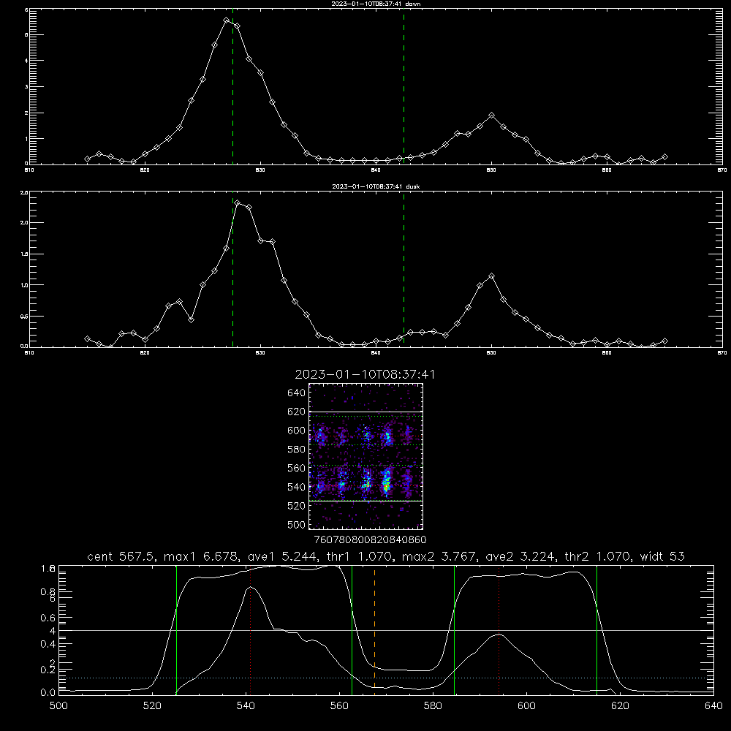Select the 'widt 53' value
This screenshot has width=731, height=731.
(x=662, y=556)
